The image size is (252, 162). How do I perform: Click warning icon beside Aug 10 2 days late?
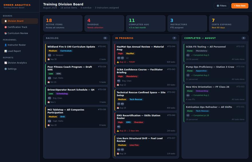(x=118, y=131)
